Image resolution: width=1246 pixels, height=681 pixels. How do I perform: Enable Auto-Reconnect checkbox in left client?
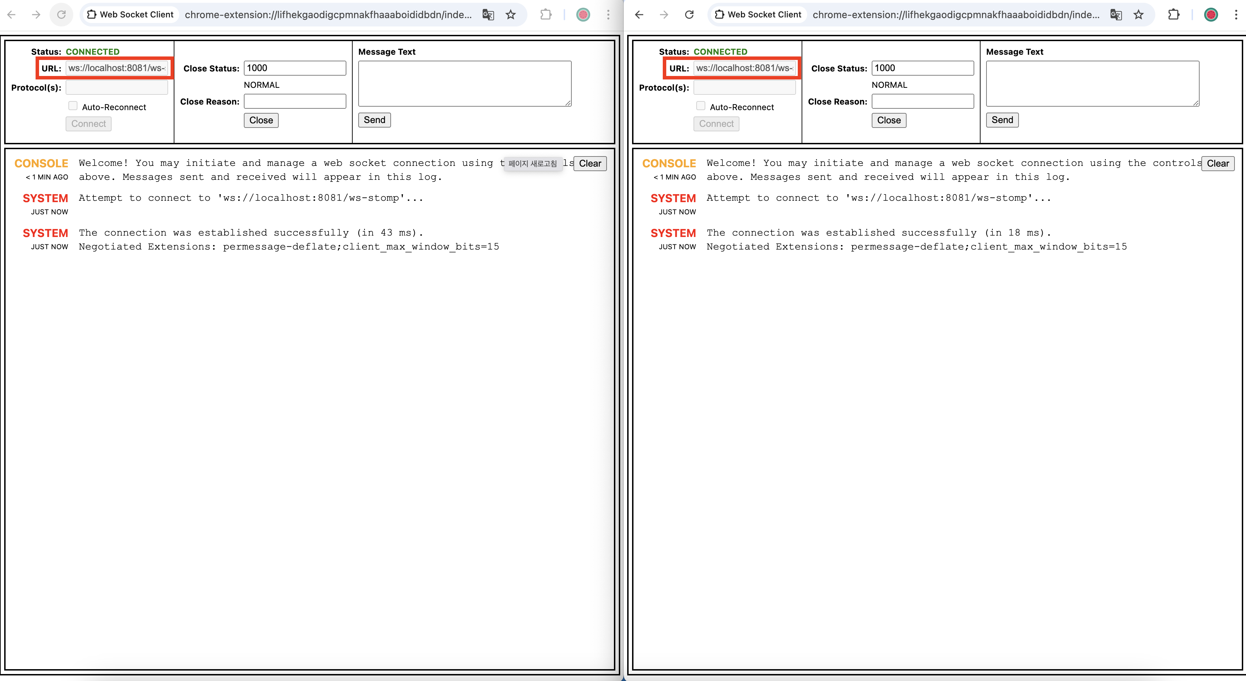pyautogui.click(x=73, y=106)
